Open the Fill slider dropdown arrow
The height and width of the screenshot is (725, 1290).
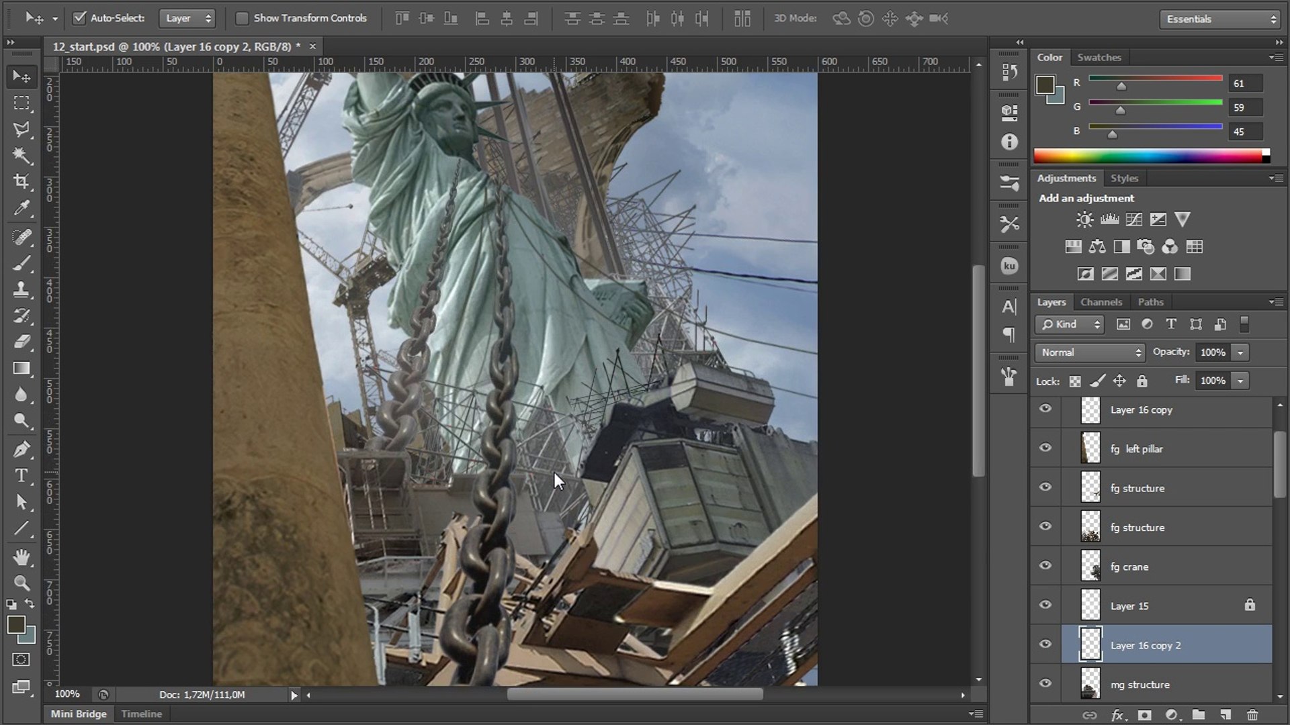coord(1241,381)
